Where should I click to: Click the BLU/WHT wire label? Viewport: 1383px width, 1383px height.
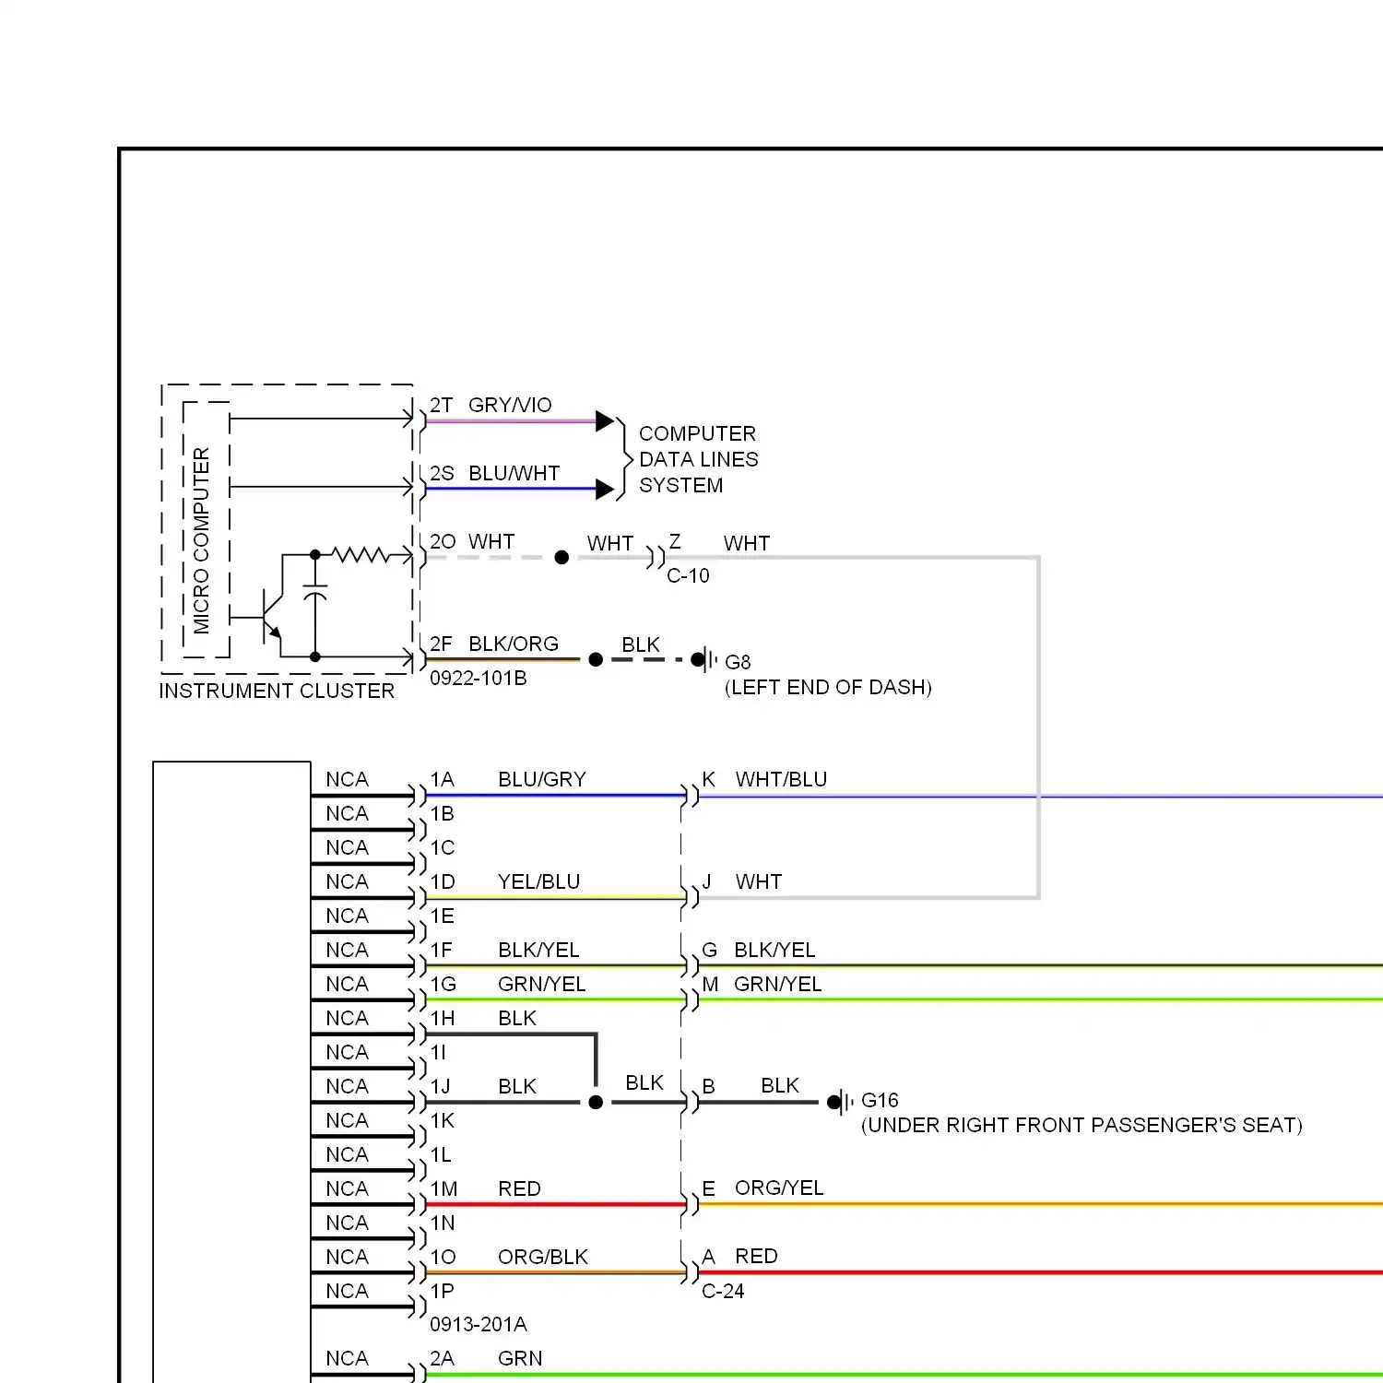pyautogui.click(x=514, y=473)
